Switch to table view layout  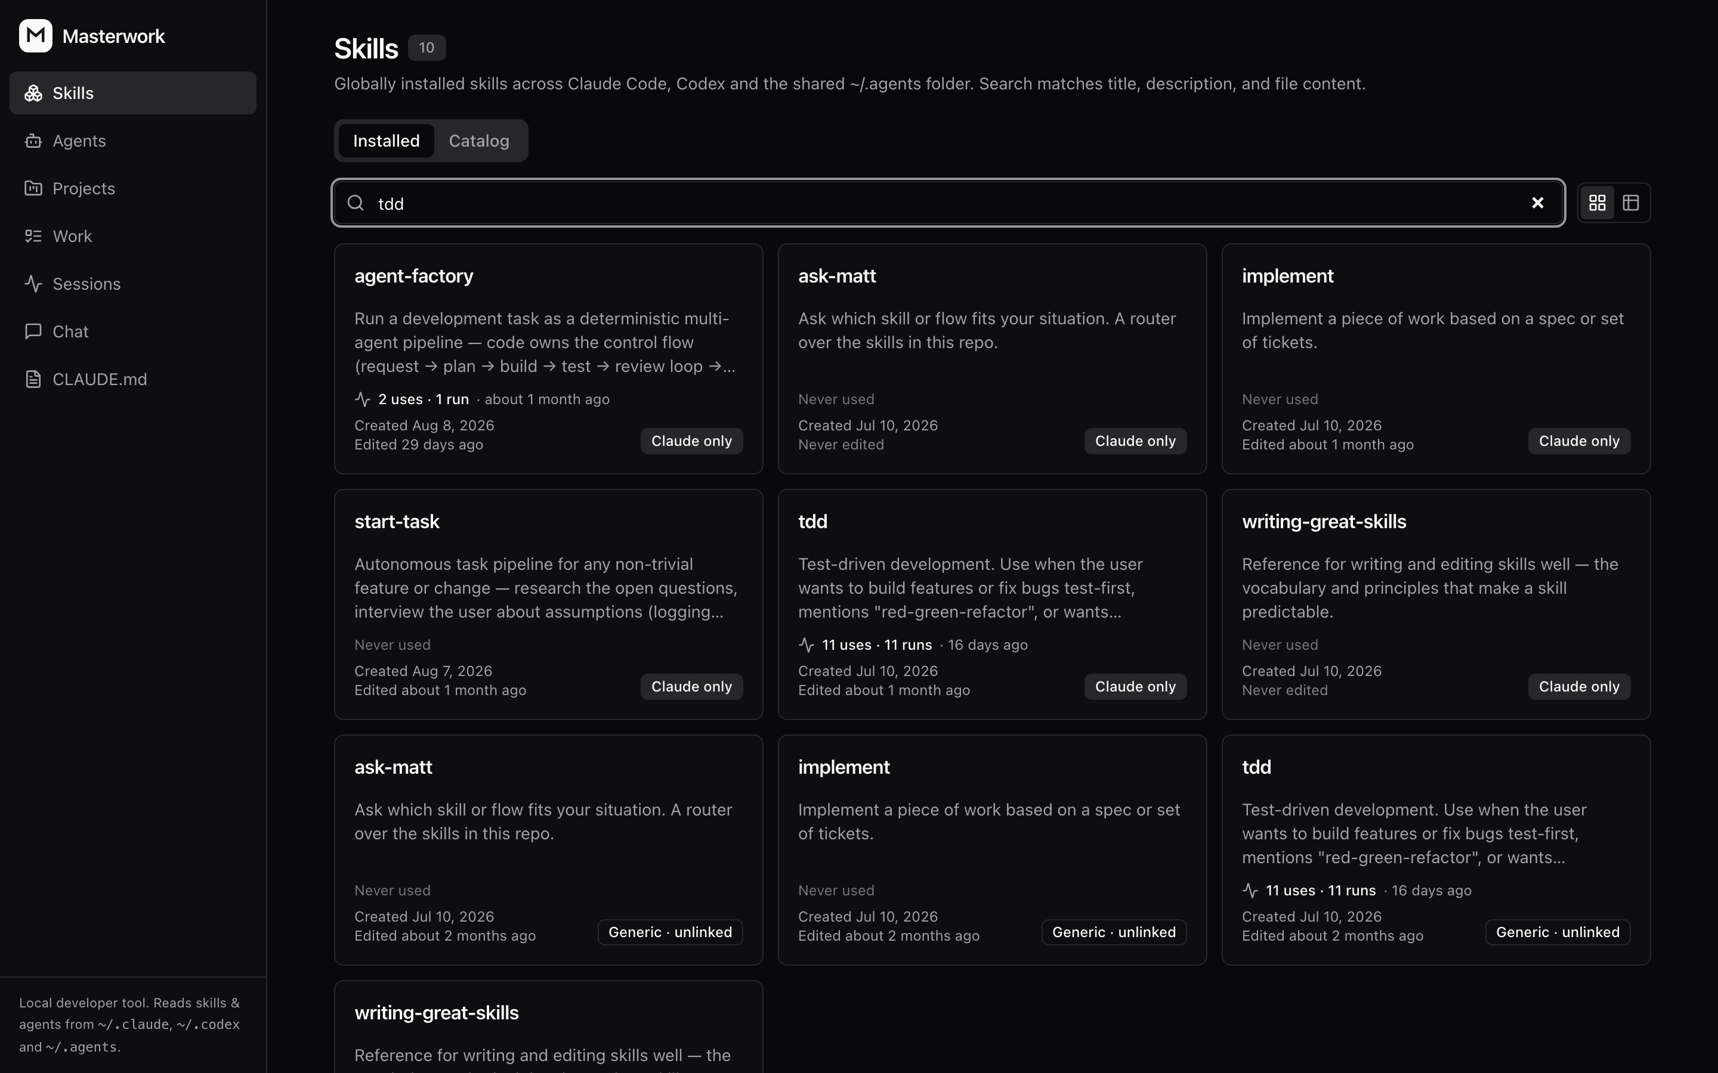[x=1631, y=203]
